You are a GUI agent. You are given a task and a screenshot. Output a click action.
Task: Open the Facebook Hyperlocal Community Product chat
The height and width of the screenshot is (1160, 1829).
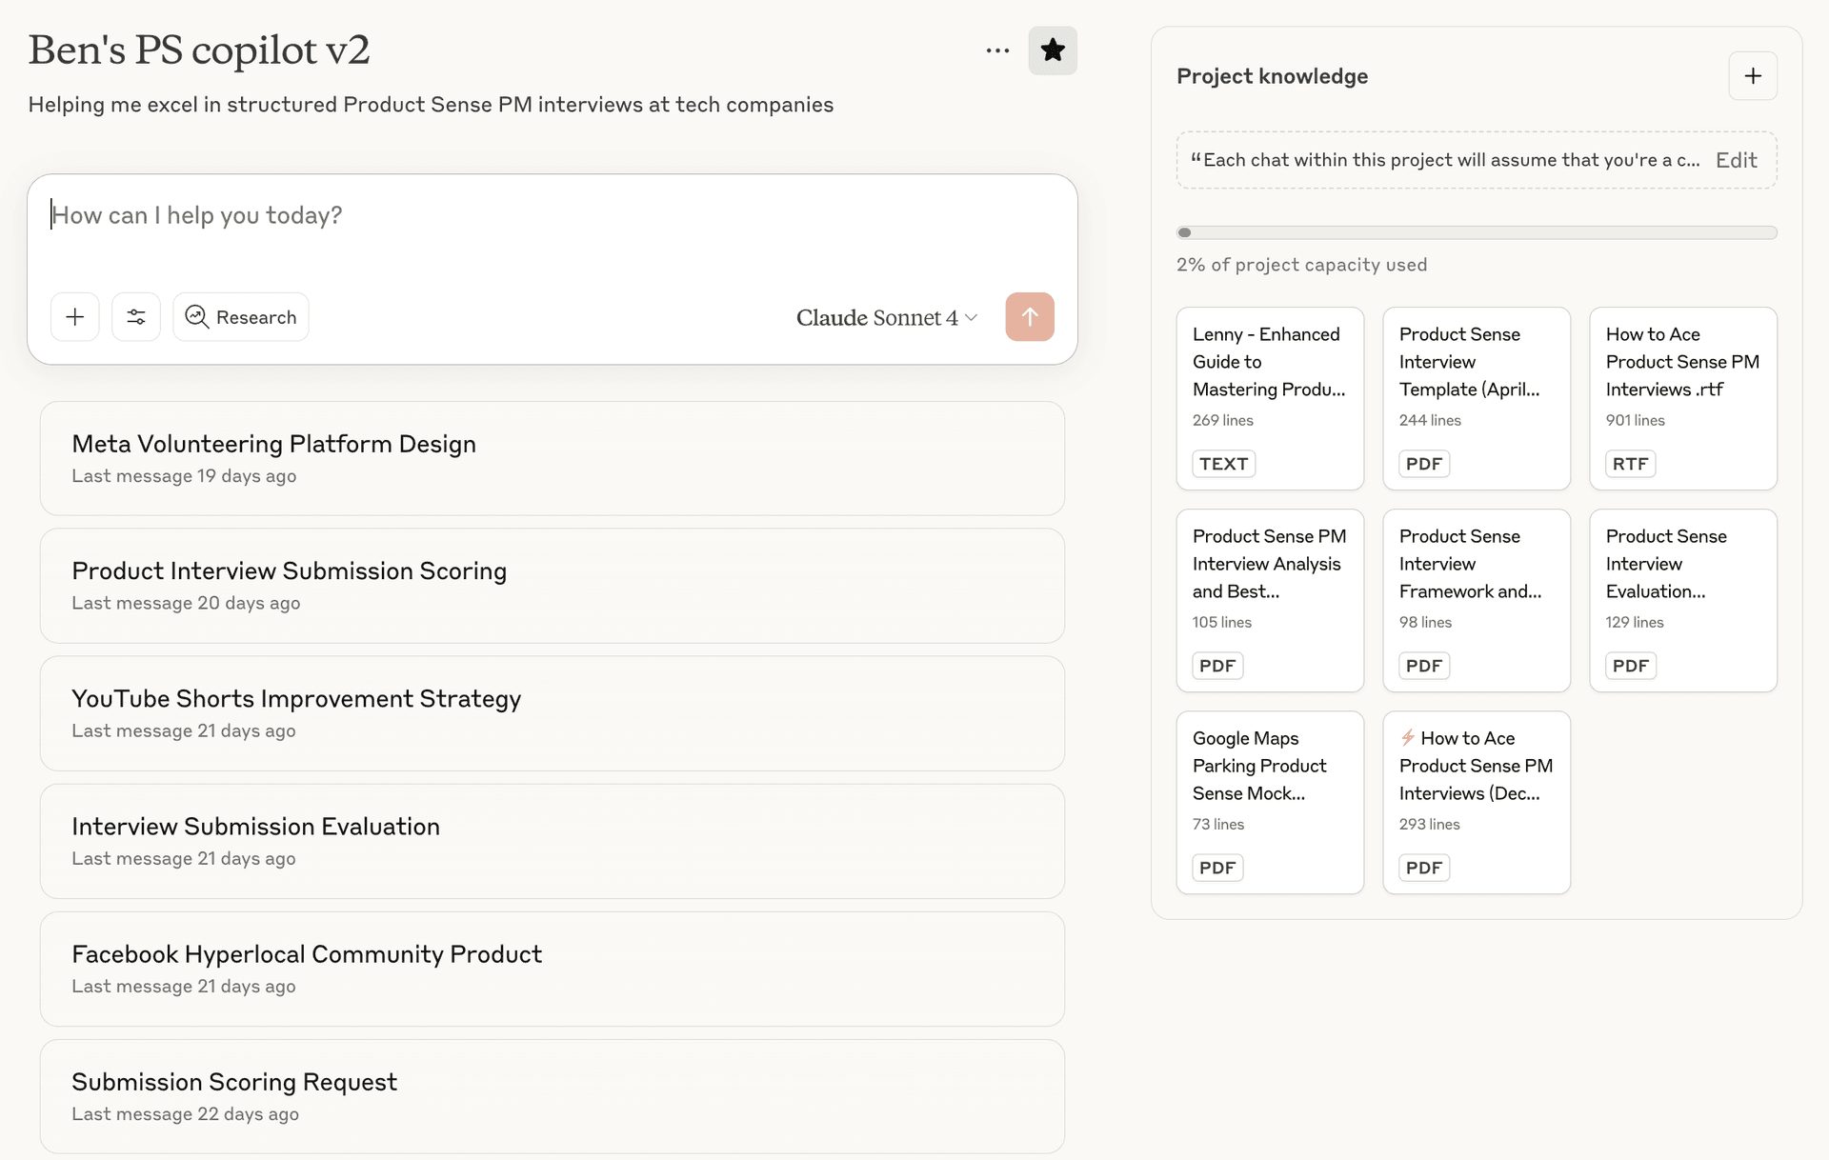click(x=553, y=969)
